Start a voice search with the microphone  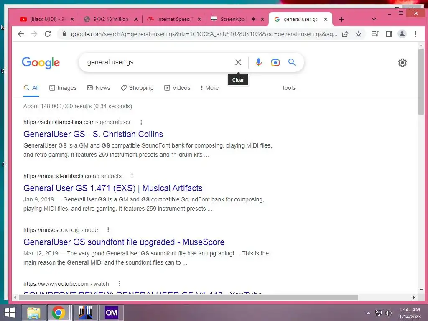(x=258, y=62)
